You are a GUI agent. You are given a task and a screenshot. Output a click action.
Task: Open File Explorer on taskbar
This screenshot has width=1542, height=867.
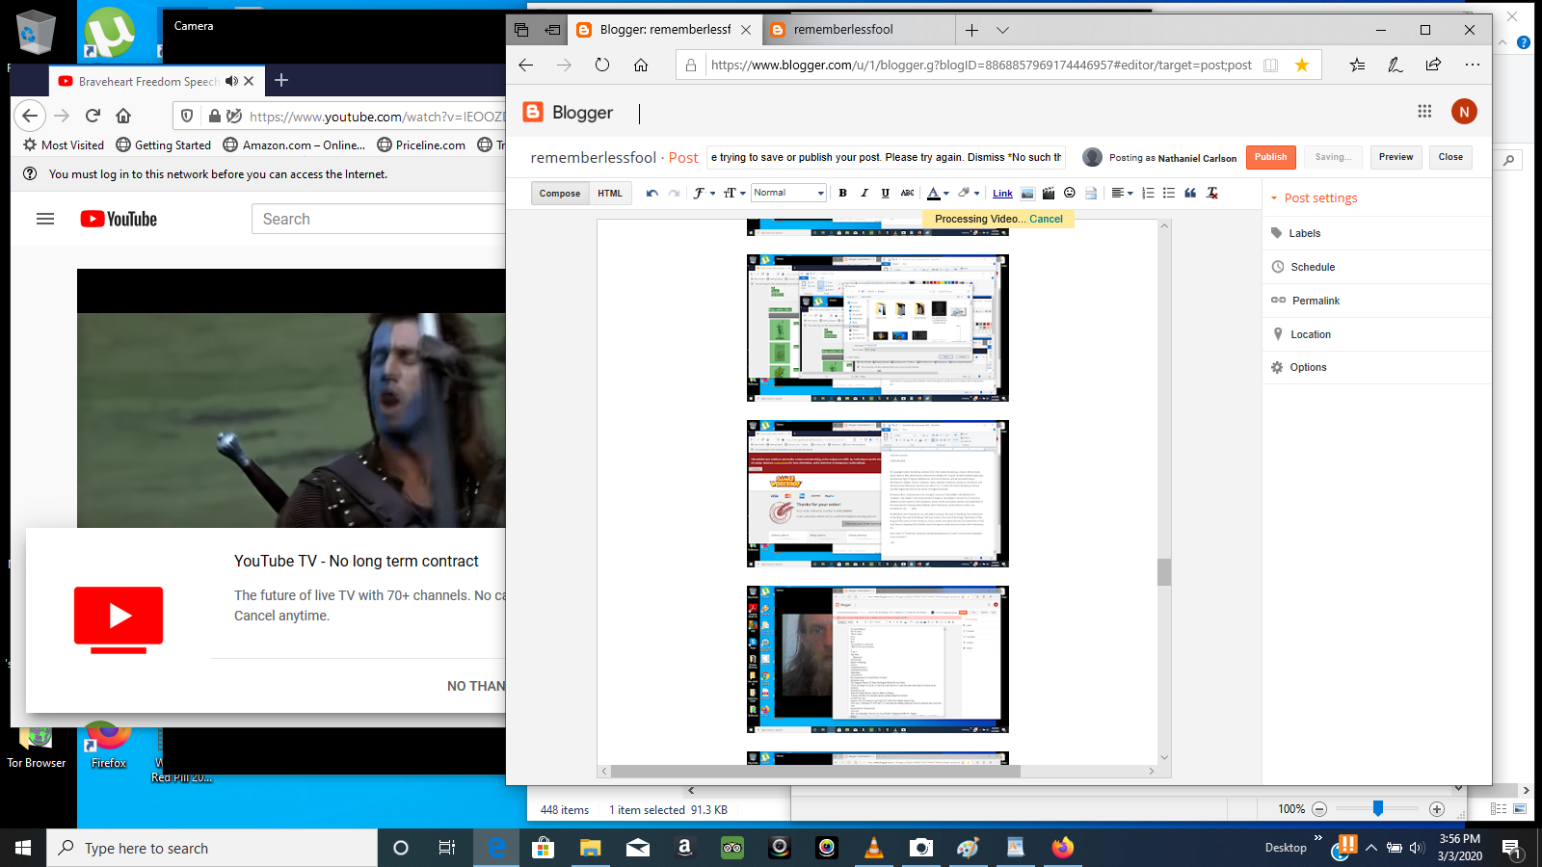[x=591, y=848]
